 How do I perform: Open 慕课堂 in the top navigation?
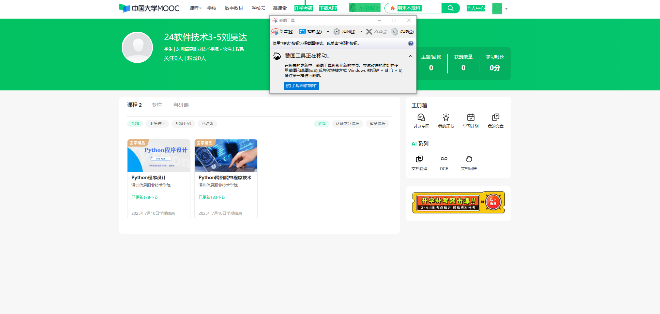[280, 8]
